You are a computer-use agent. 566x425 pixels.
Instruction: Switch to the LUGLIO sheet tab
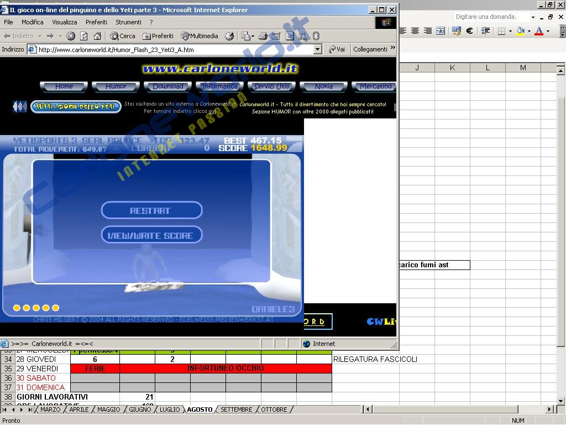pyautogui.click(x=169, y=410)
